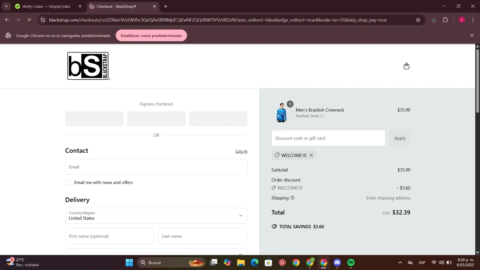
Task: Click the first express checkout button
Action: pyautogui.click(x=94, y=119)
